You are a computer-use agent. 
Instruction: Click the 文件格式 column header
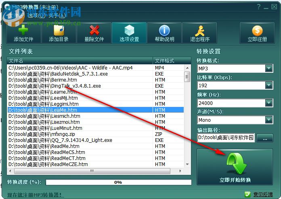[172, 61]
